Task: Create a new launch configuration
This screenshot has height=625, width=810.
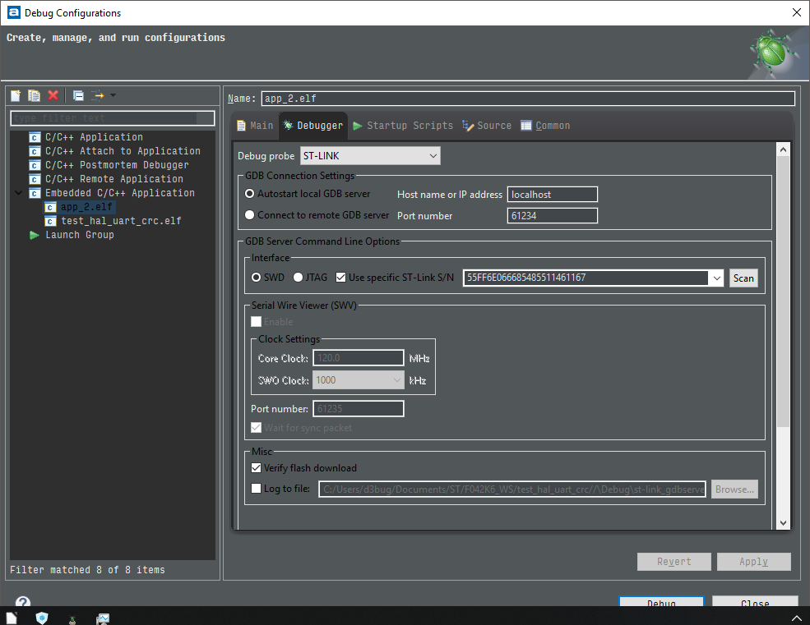Action: (x=16, y=95)
